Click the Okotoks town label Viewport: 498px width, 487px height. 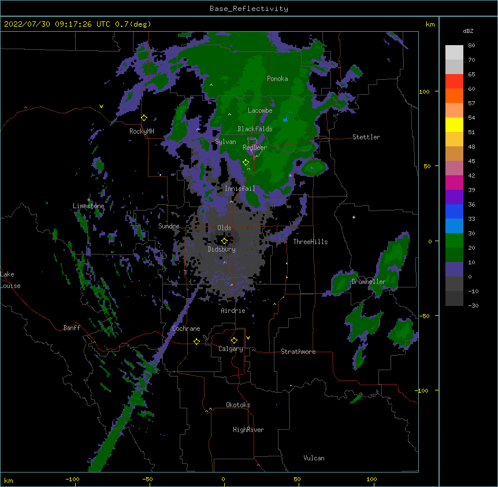238,405
